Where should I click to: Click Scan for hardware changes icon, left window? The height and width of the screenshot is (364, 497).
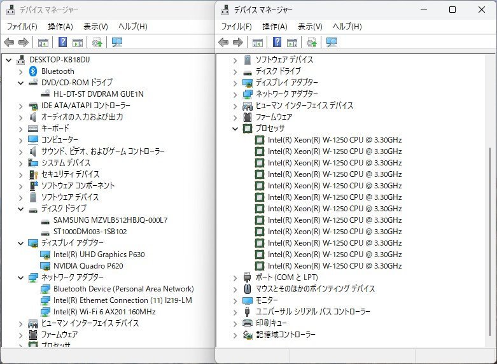117,42
